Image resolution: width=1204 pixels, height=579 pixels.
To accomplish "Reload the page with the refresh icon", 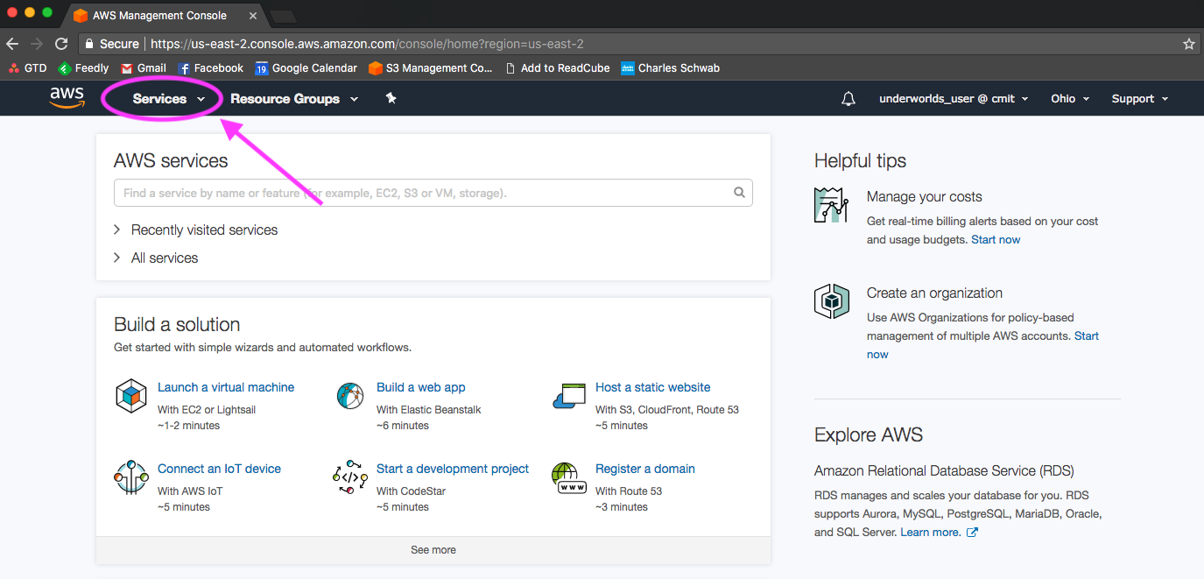I will (x=61, y=44).
